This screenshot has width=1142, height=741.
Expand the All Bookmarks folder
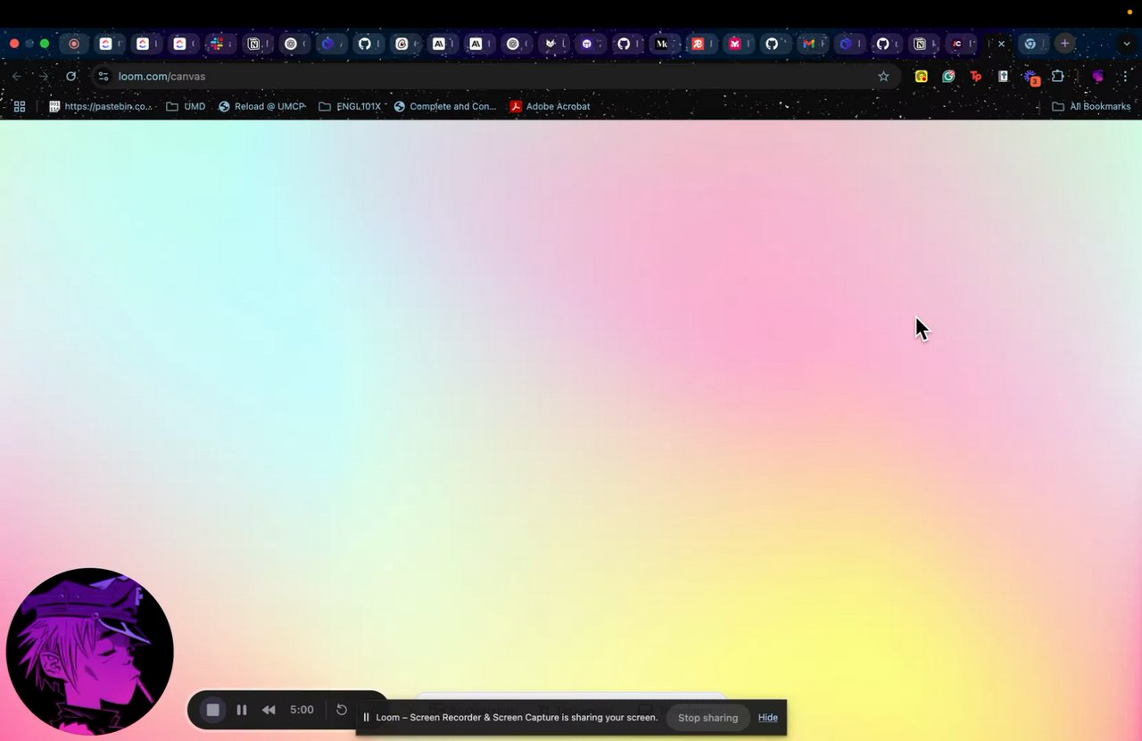pos(1091,106)
